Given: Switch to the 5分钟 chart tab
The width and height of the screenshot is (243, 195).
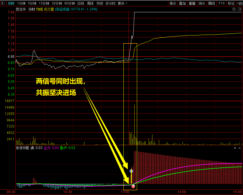Looking at the screenshot, I should (x=32, y=3).
